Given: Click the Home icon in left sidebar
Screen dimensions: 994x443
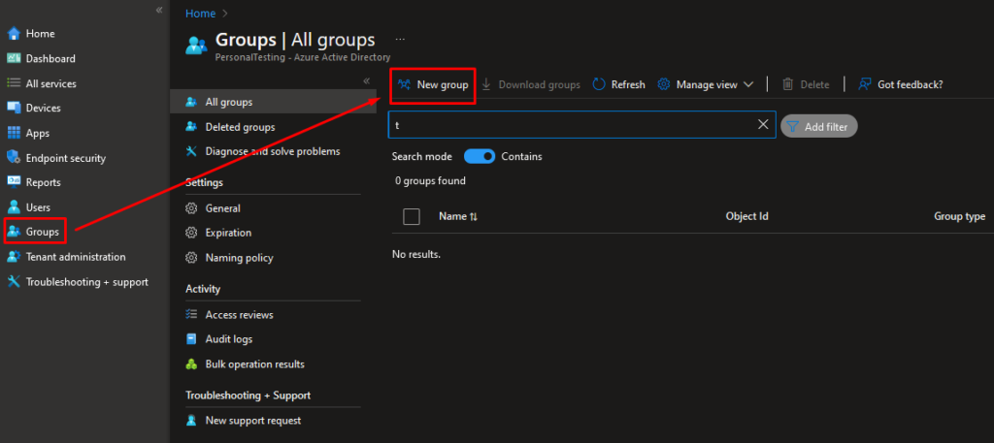Looking at the screenshot, I should coord(14,34).
